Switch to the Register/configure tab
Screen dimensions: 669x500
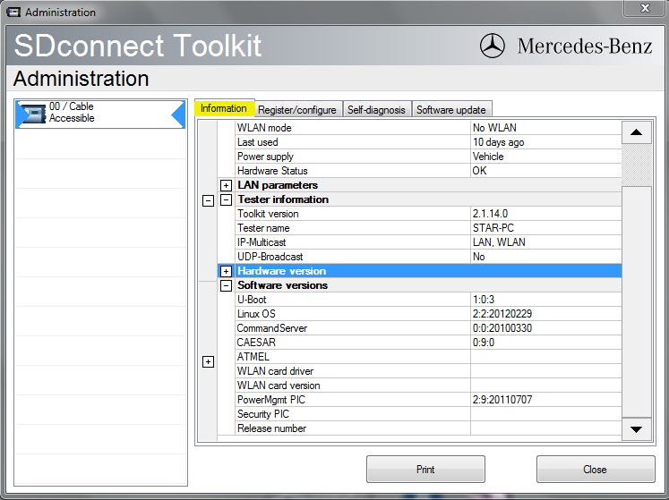click(297, 109)
